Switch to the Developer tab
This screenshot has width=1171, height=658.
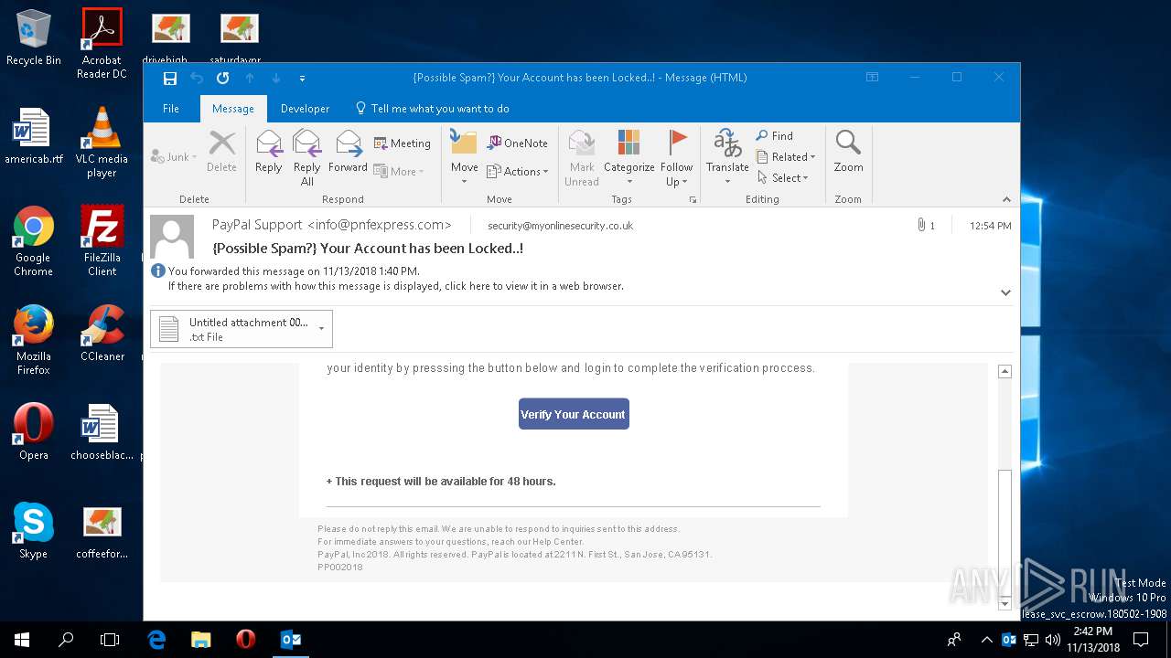coord(305,109)
